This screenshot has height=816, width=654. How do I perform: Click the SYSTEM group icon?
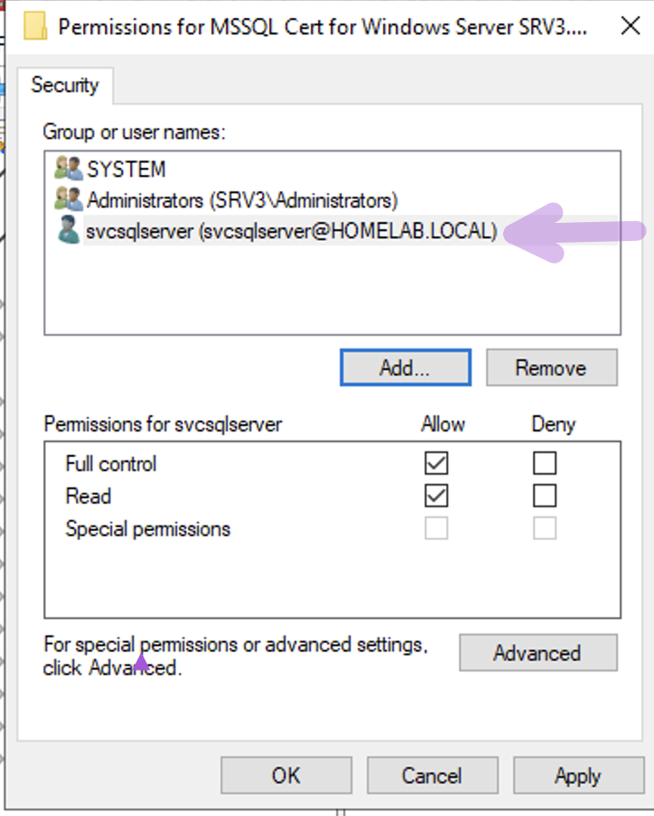pos(69,168)
